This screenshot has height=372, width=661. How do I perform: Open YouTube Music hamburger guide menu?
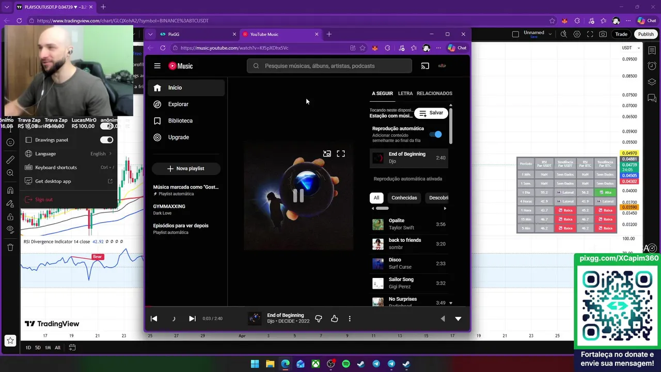pos(158,66)
